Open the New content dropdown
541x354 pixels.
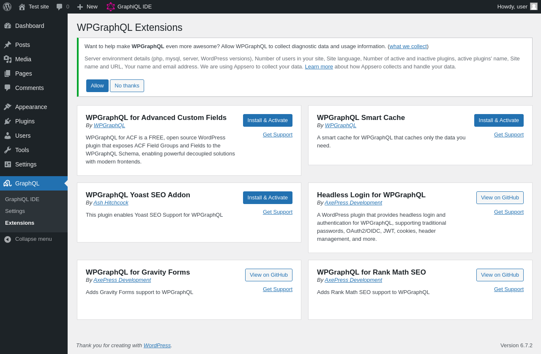click(87, 7)
